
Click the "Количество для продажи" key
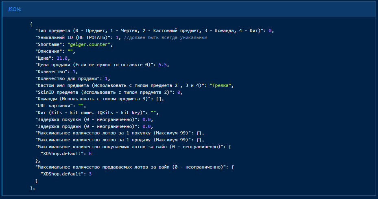(70, 78)
